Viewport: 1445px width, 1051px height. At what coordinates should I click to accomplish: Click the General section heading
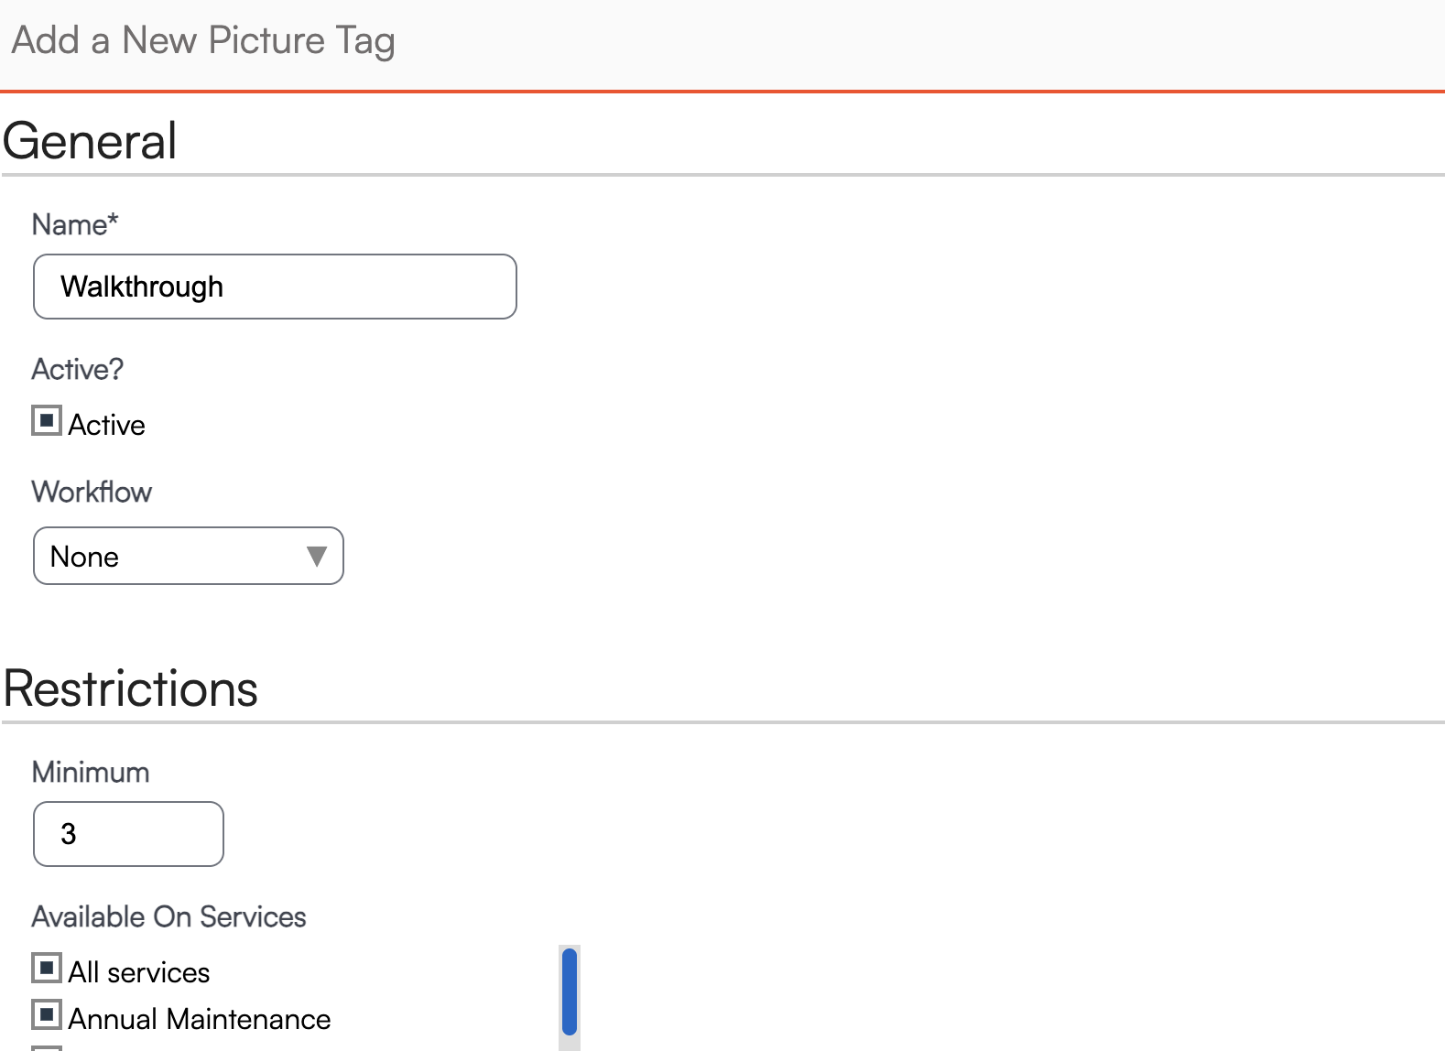[90, 141]
